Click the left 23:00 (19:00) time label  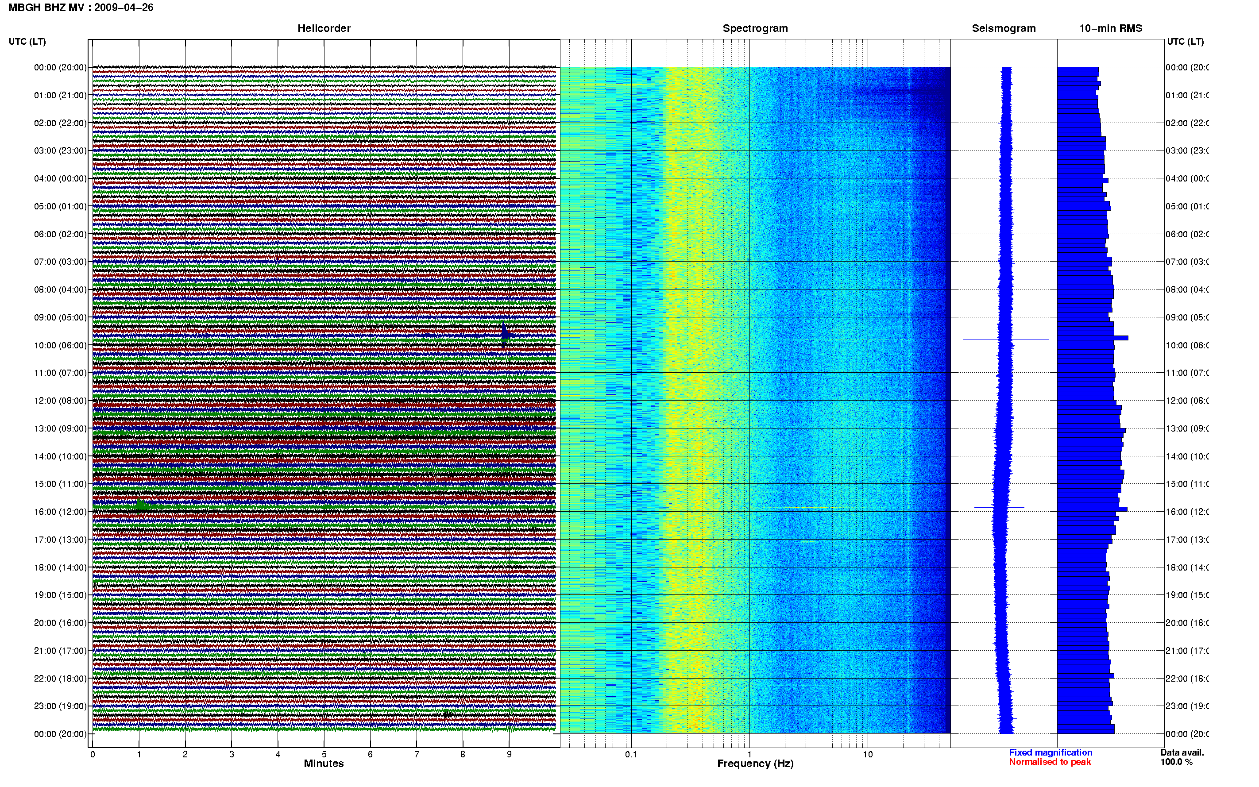coord(60,706)
